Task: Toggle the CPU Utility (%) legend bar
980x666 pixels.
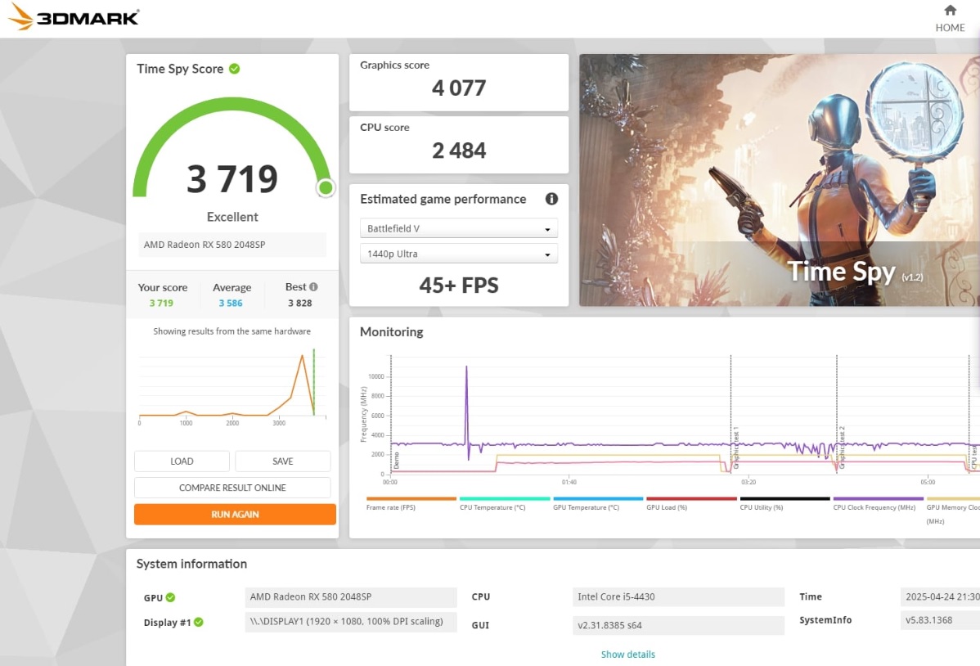Action: tap(785, 499)
